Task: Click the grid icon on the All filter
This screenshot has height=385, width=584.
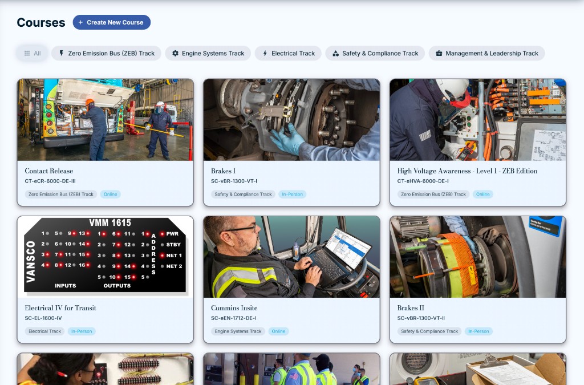Action: pyautogui.click(x=27, y=53)
